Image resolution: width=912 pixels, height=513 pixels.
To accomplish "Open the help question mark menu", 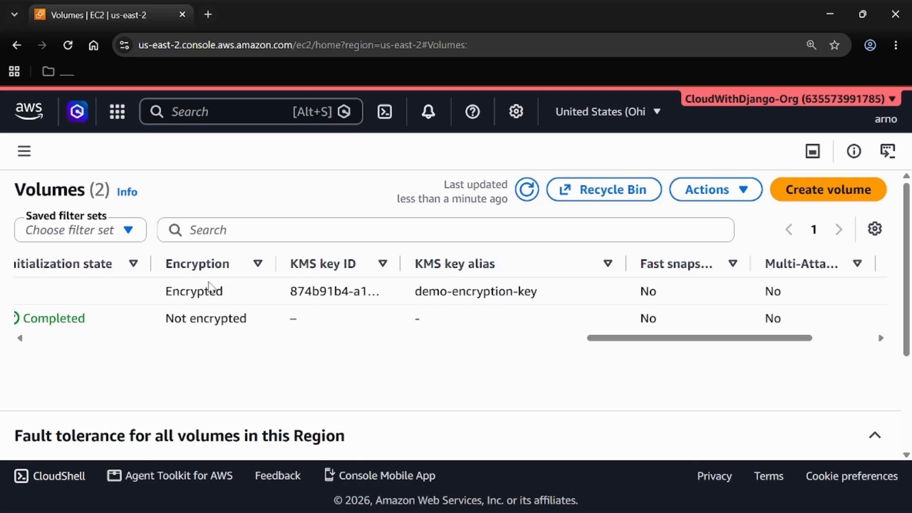I will point(472,112).
